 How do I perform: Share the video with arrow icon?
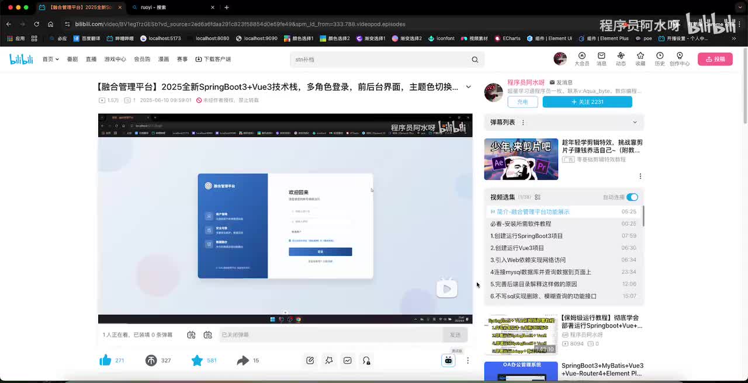[243, 360]
